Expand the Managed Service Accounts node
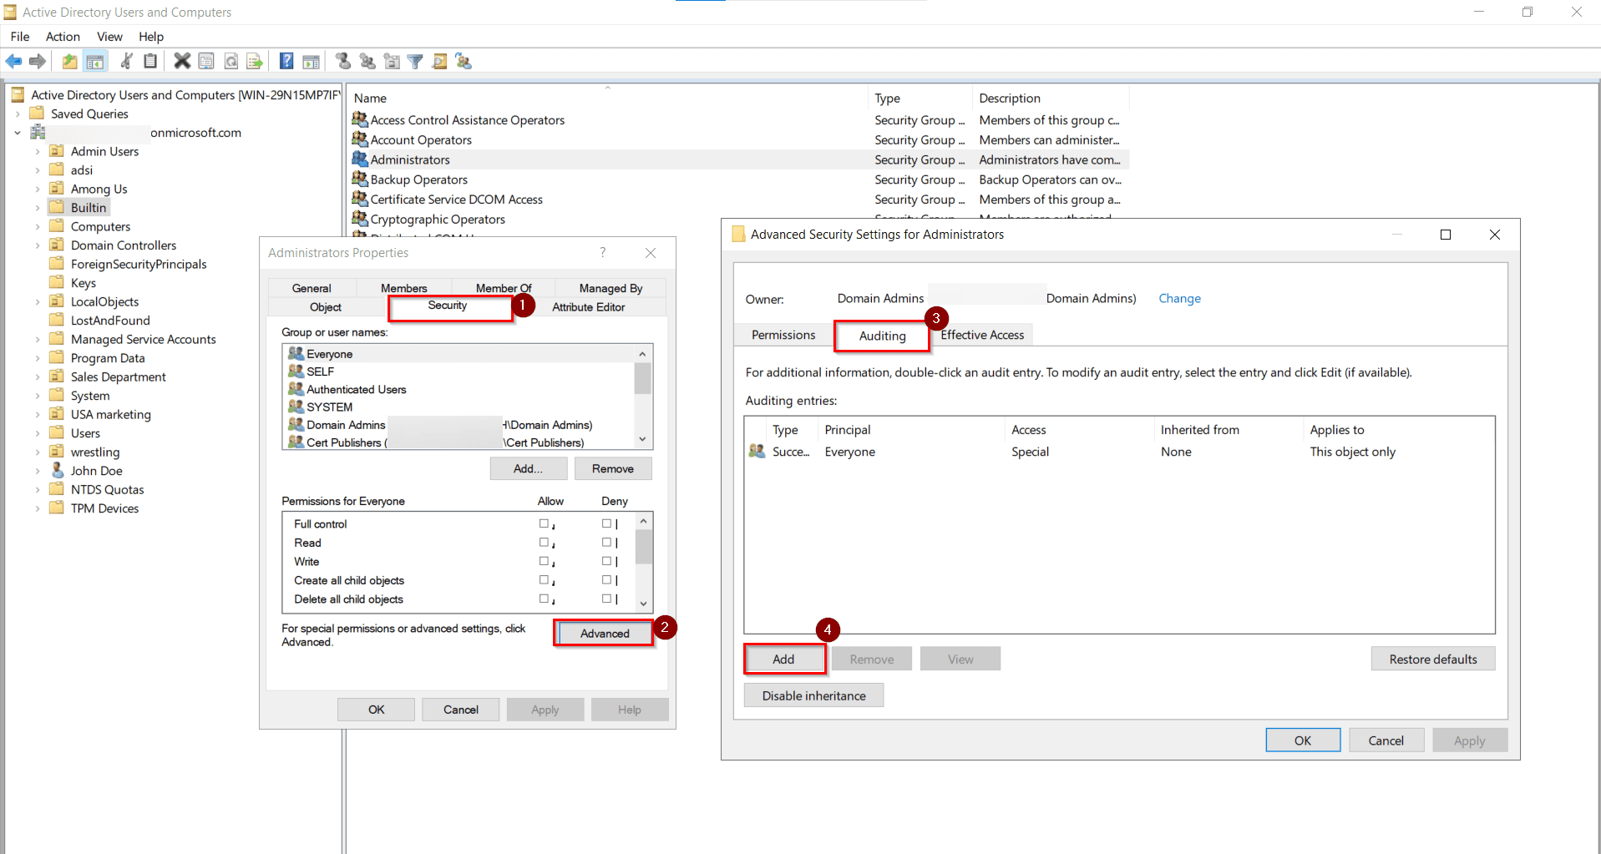Viewport: 1601px width, 854px height. click(x=37, y=339)
